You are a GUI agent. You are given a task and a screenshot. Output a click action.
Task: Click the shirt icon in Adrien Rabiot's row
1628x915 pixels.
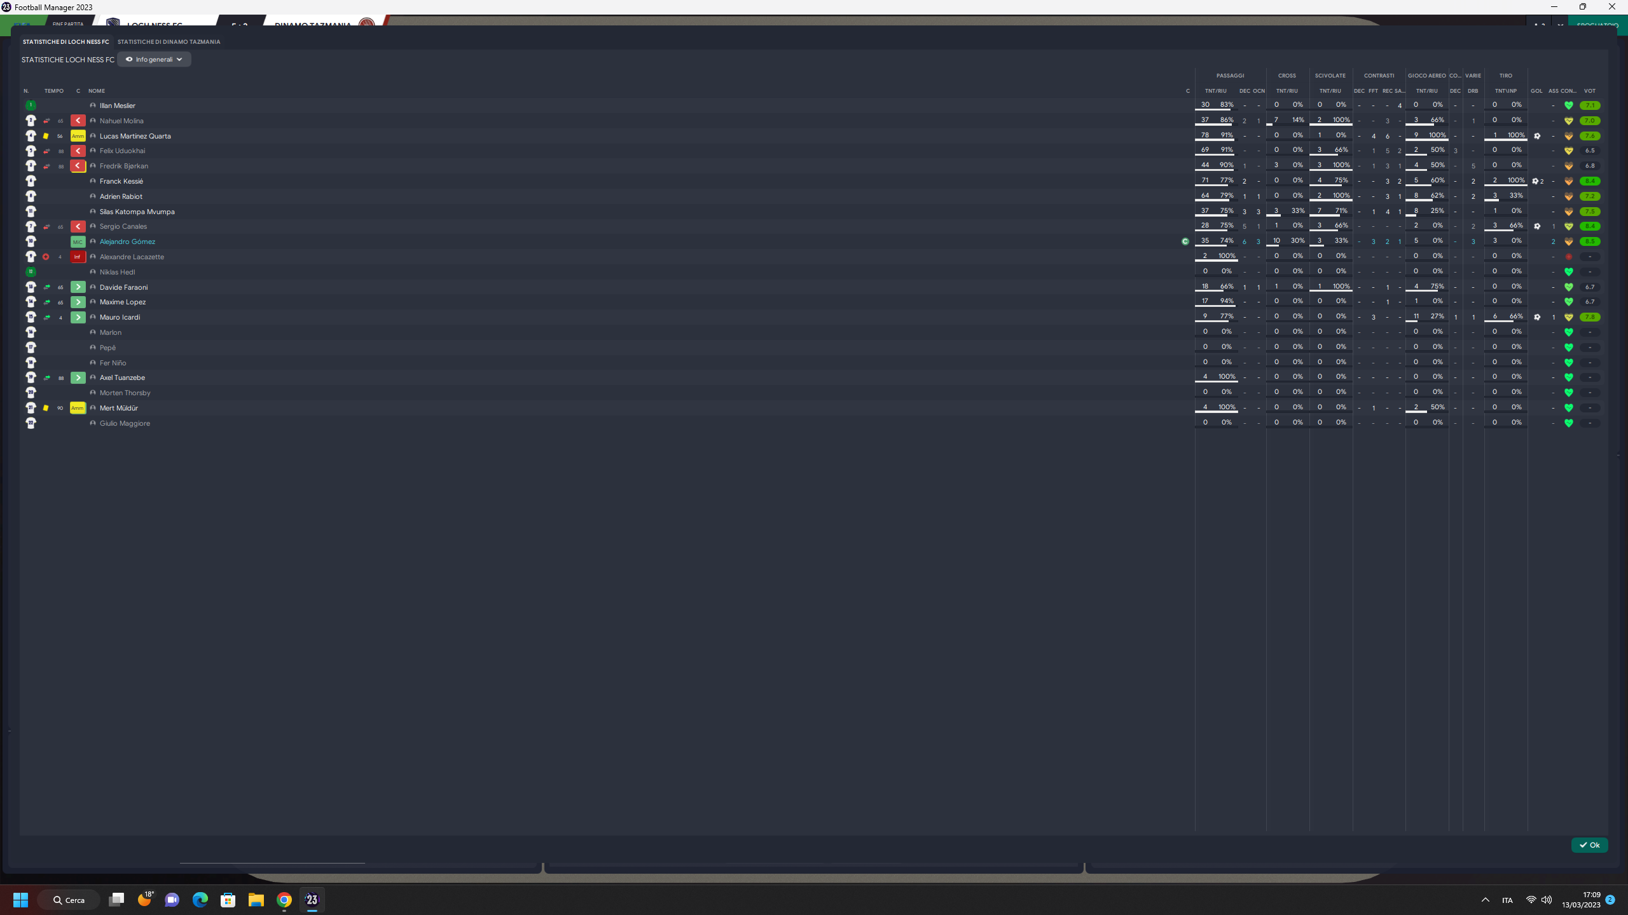pos(31,196)
